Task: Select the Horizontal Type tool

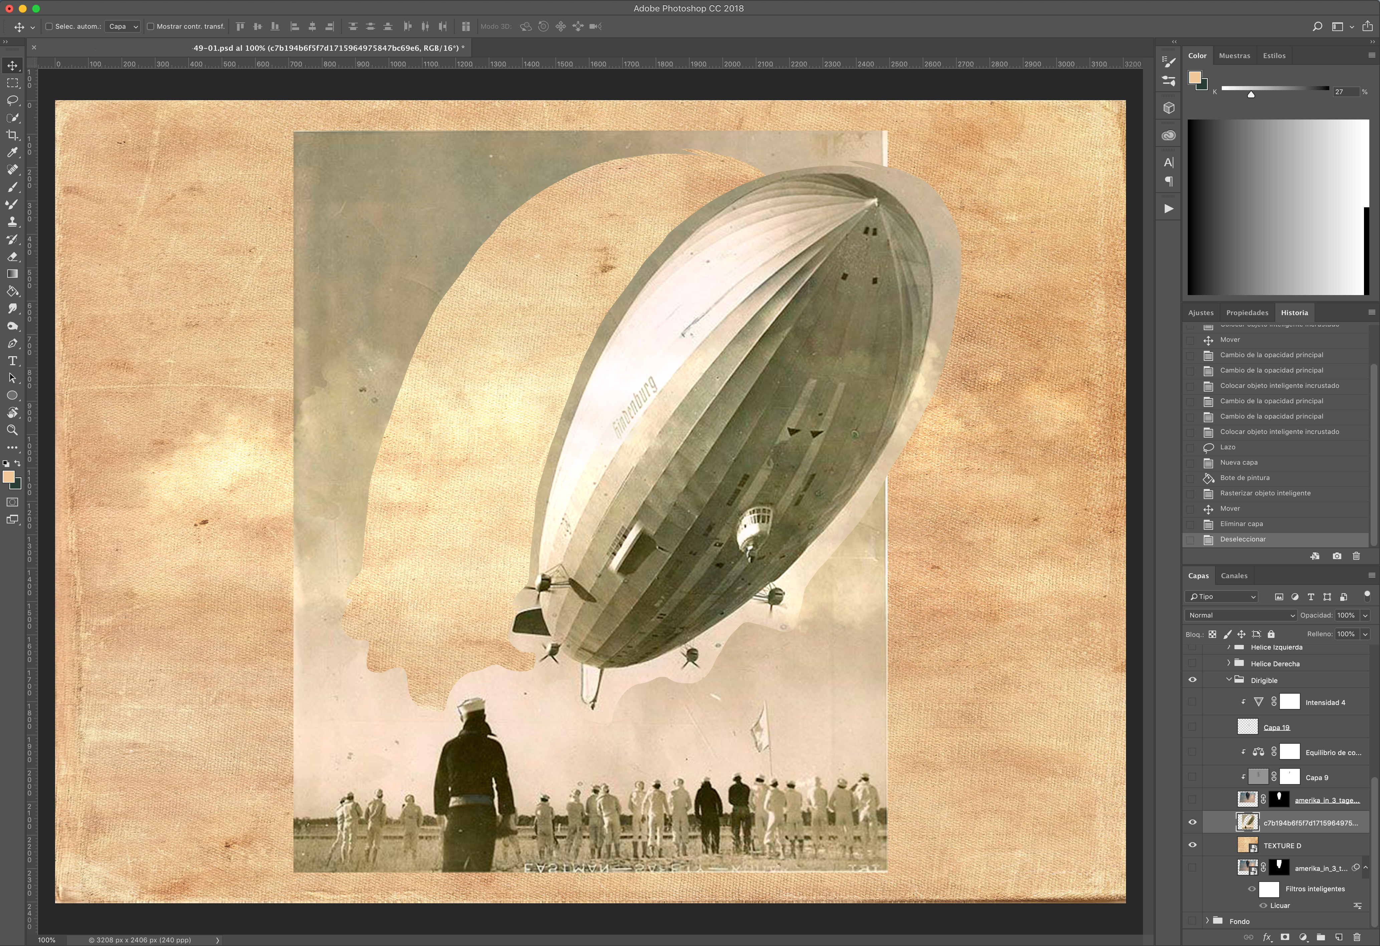Action: coord(12,361)
